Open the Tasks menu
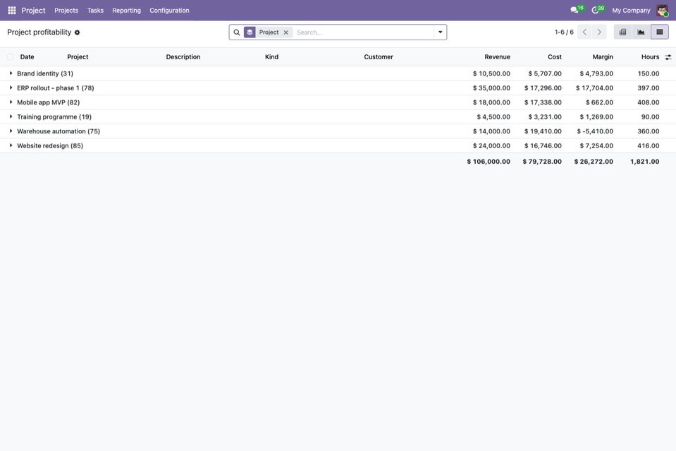The width and height of the screenshot is (676, 451). point(95,11)
